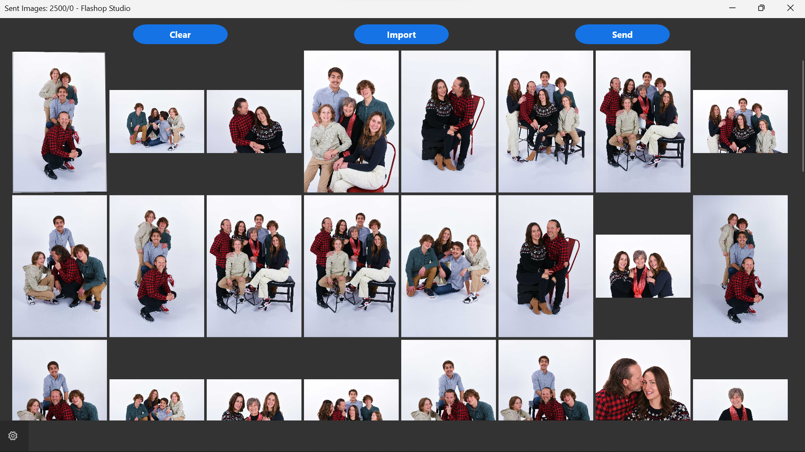Choose middle-row portrait of four kids on floor
805x452 pixels.
click(448, 266)
